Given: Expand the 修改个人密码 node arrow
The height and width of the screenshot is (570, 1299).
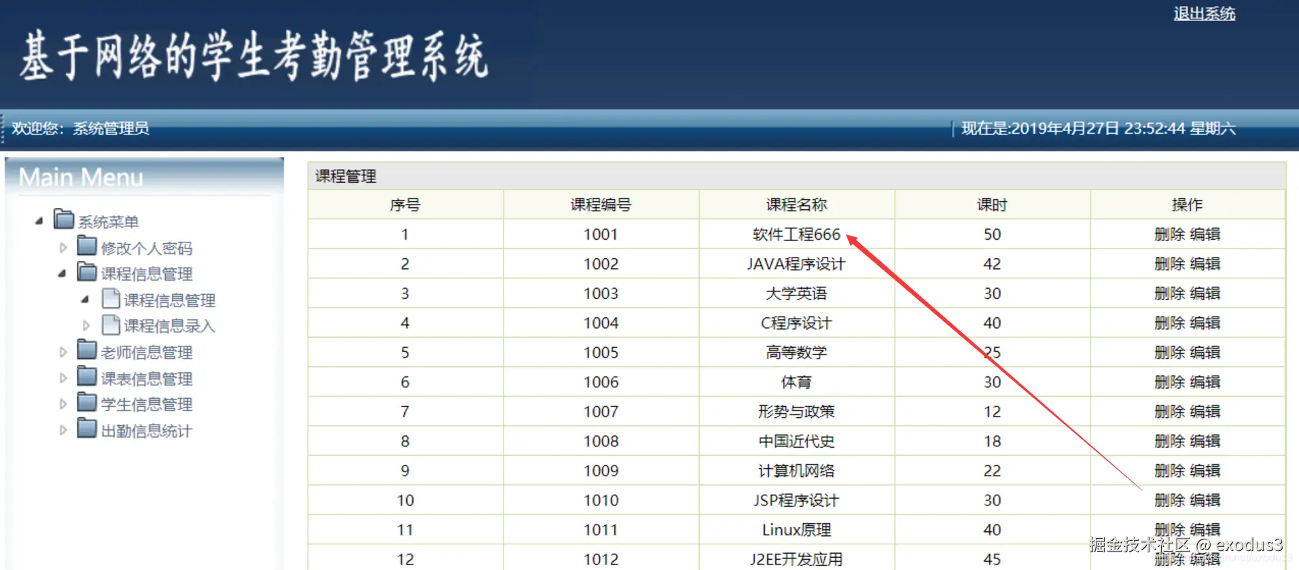Looking at the screenshot, I should click(x=63, y=248).
